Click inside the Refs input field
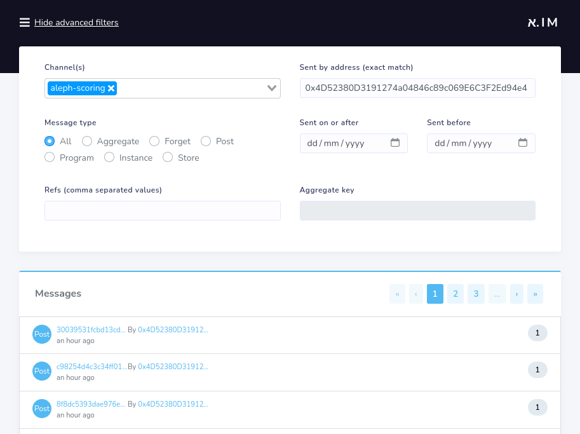 pyautogui.click(x=162, y=210)
